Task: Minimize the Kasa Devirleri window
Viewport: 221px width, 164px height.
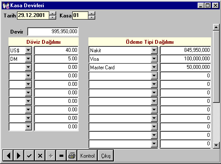Action: click(x=201, y=6)
